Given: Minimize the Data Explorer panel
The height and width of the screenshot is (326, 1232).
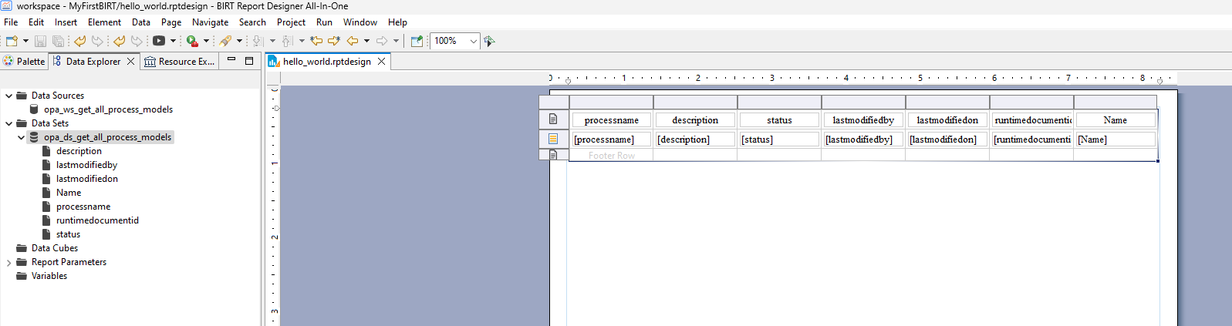Looking at the screenshot, I should [x=231, y=60].
